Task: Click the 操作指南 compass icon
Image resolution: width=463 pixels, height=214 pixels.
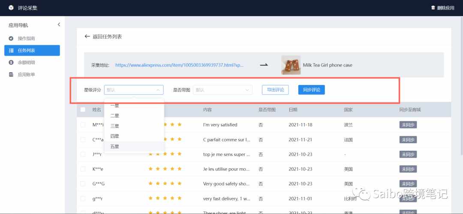Action: click(11, 38)
